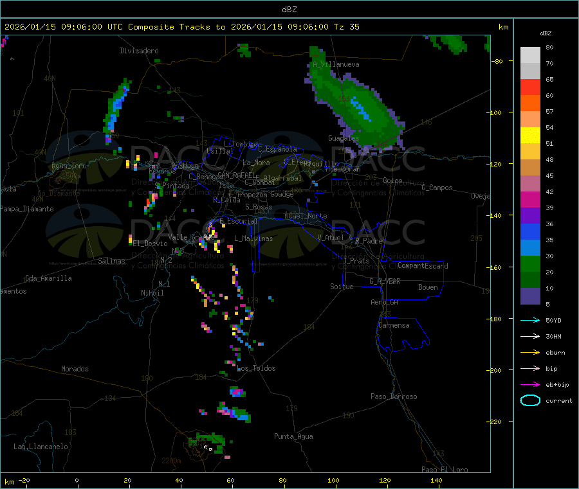Screen dimensions: 579x489
Task: Click the red 60 dBZ color swatch
Action: pos(530,87)
